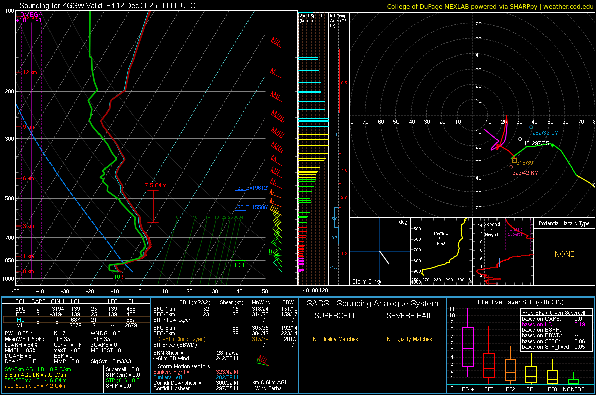596x395 pixels.
Task: Click the 'Classic Supercell' magenta label
Action: click(516, 232)
